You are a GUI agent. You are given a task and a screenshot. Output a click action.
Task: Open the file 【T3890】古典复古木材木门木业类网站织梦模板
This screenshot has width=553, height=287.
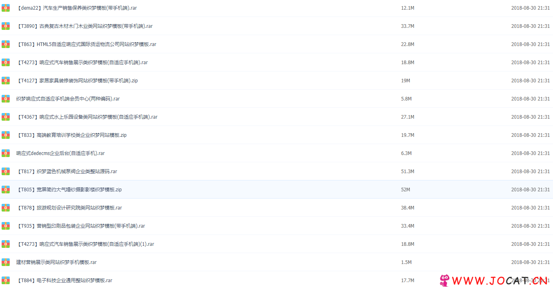coord(85,26)
